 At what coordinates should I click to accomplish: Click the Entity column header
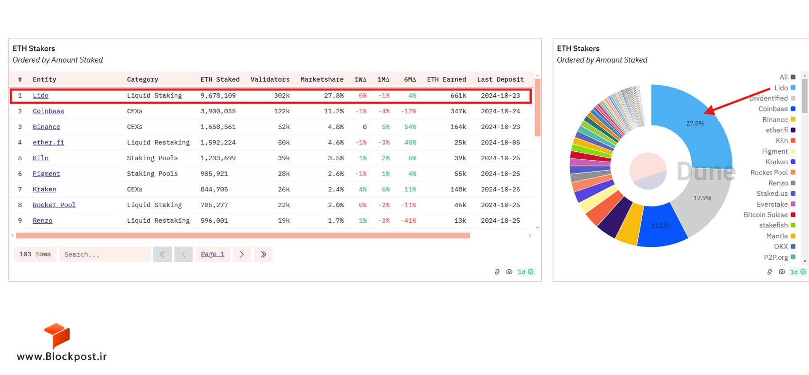(x=44, y=79)
